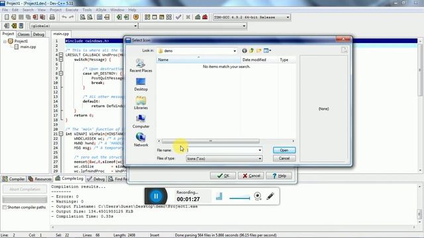Image resolution: width=424 pixels, height=238 pixels.
Task: Click the Go to function toolbar icon
Action: pyautogui.click(x=99, y=17)
